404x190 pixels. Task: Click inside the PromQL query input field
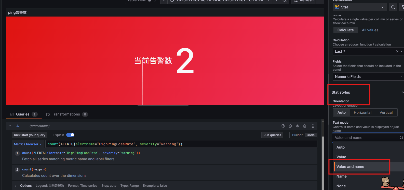tap(229, 144)
